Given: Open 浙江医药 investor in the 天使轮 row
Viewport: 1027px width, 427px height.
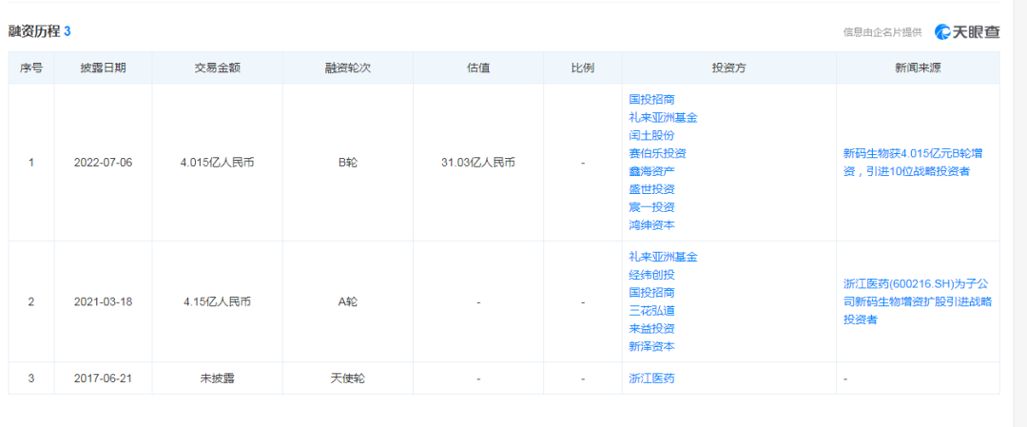Looking at the screenshot, I should point(651,378).
